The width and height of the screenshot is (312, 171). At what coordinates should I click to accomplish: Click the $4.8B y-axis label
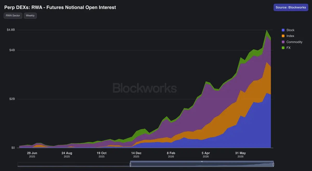click(11, 30)
